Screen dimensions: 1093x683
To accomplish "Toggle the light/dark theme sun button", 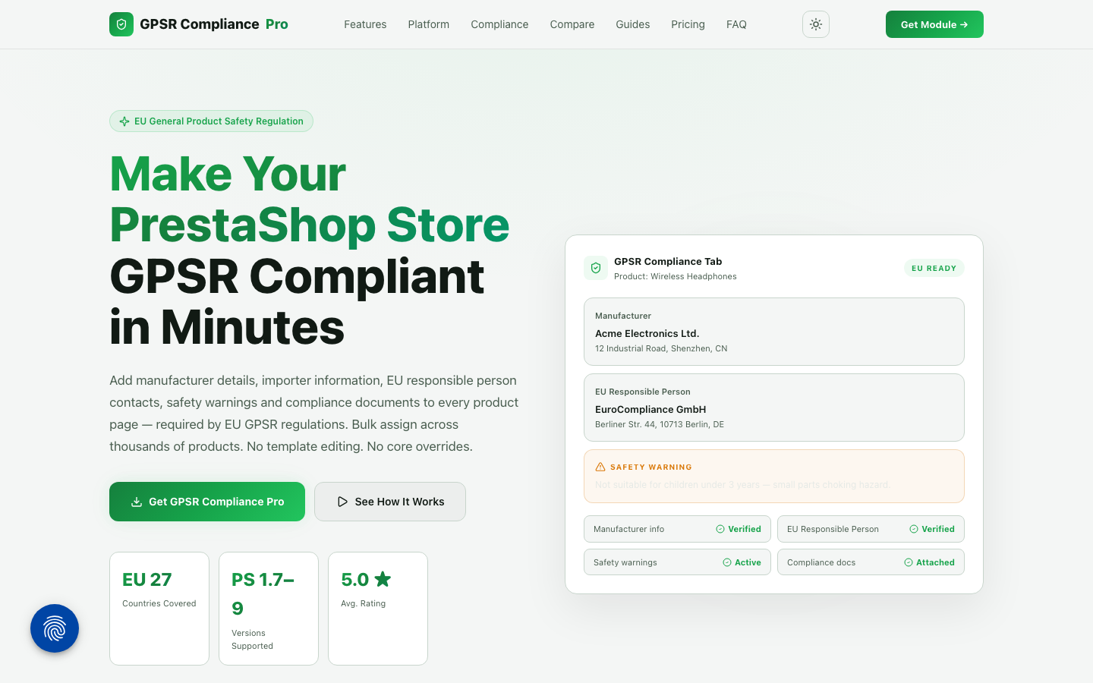I will point(816,24).
